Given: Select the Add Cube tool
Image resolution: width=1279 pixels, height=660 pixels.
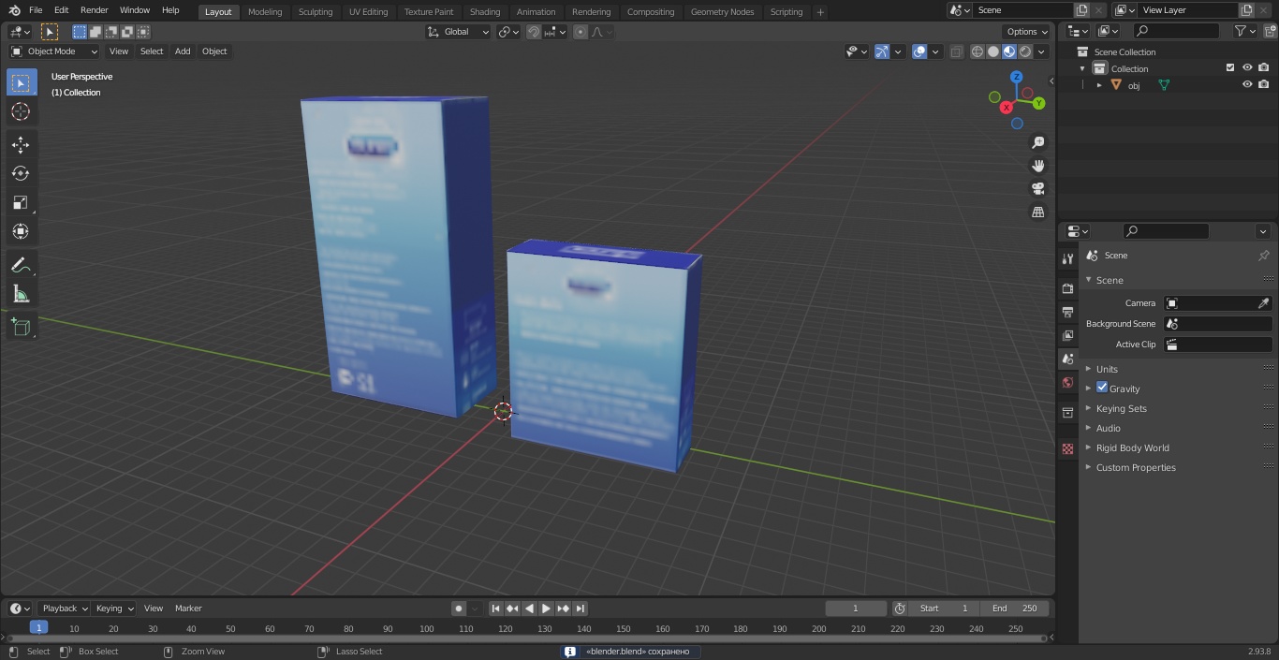Looking at the screenshot, I should coord(21,327).
